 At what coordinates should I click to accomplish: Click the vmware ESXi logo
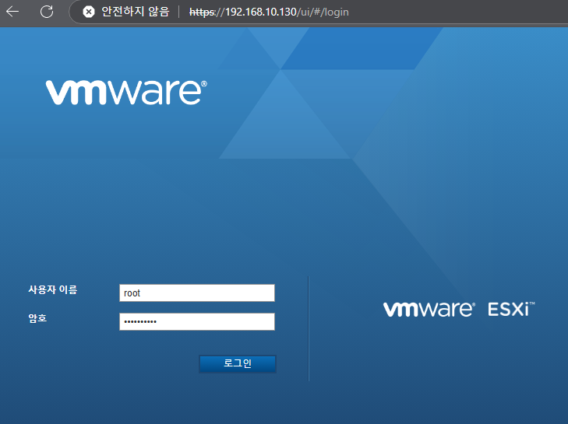(459, 310)
